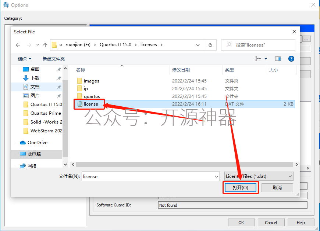Open WebStorm sidebar folder
The width and height of the screenshot is (320, 231).
(x=42, y=131)
